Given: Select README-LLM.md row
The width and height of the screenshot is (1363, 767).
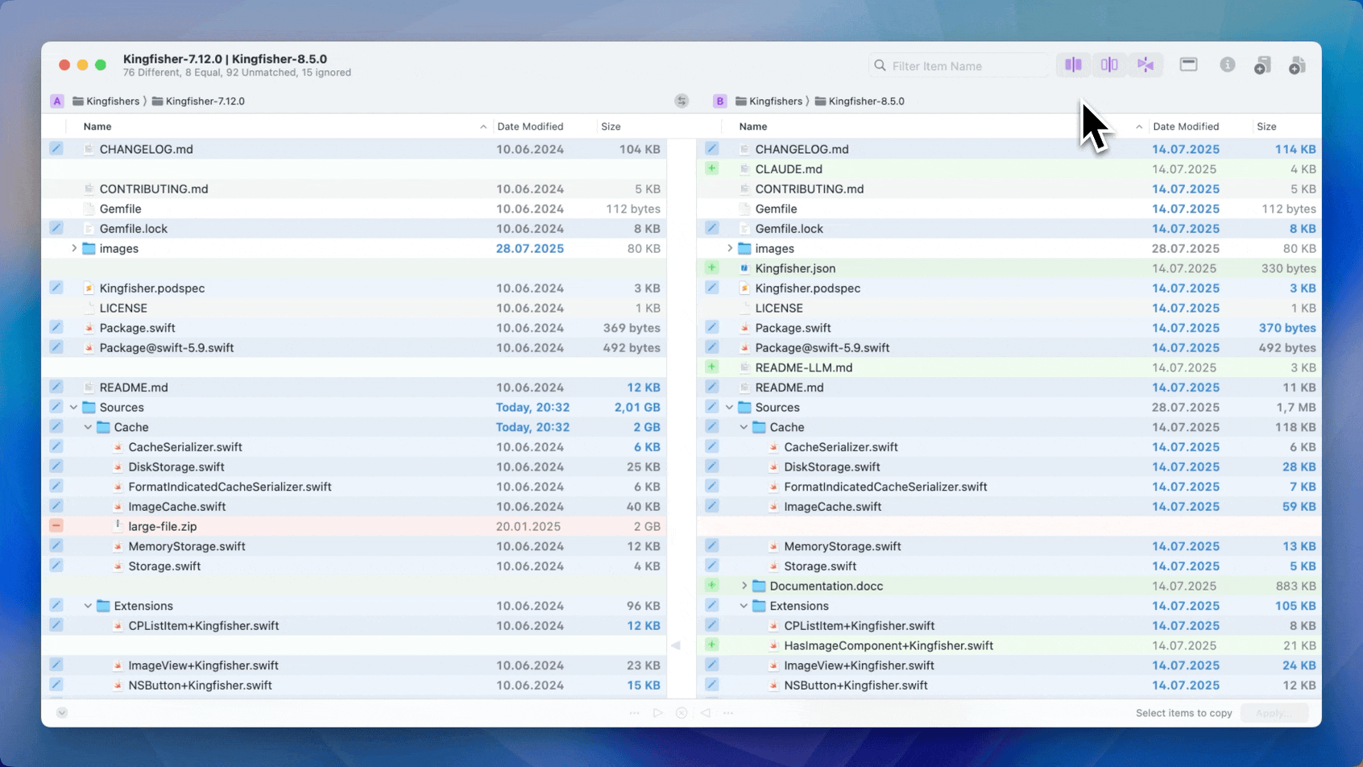Looking at the screenshot, I should pos(1009,367).
